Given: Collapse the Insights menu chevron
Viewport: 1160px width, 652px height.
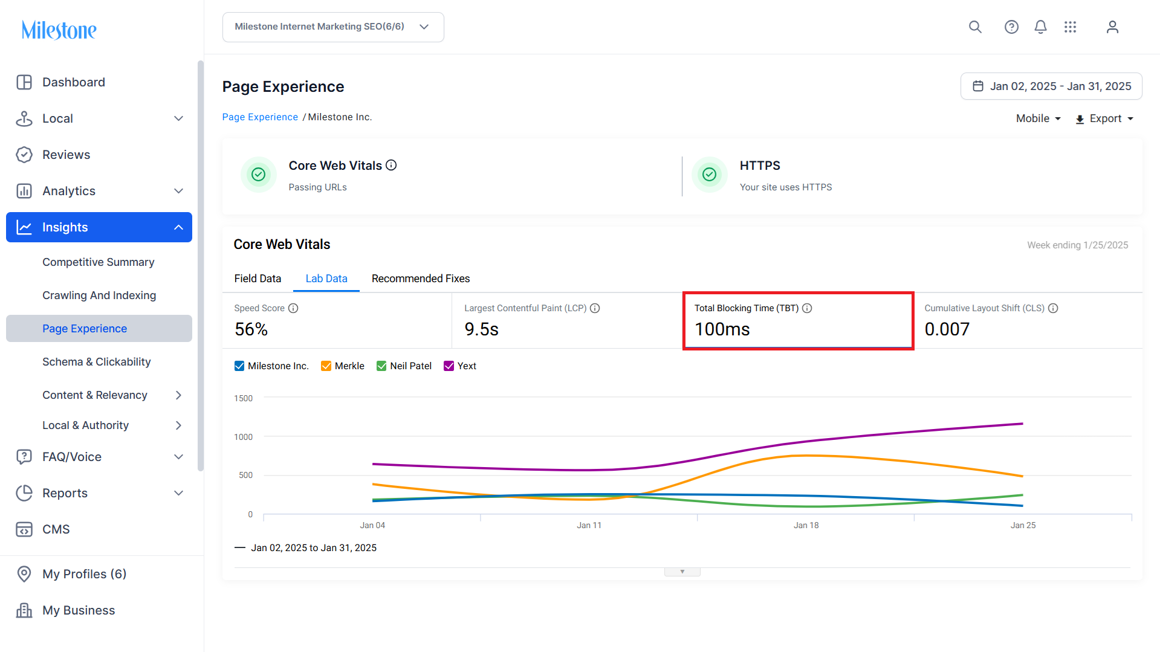Looking at the screenshot, I should pyautogui.click(x=178, y=227).
